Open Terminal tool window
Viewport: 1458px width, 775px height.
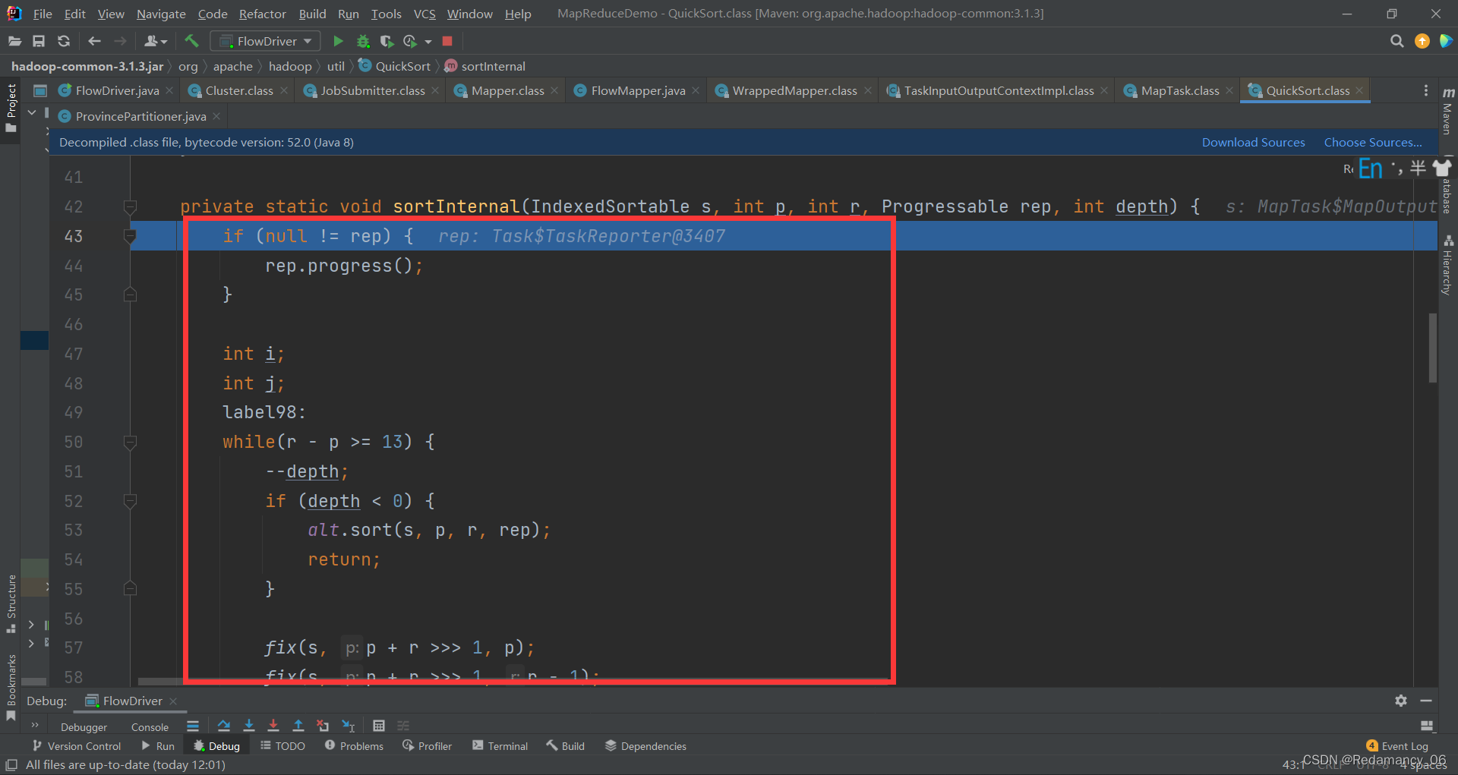click(x=500, y=746)
